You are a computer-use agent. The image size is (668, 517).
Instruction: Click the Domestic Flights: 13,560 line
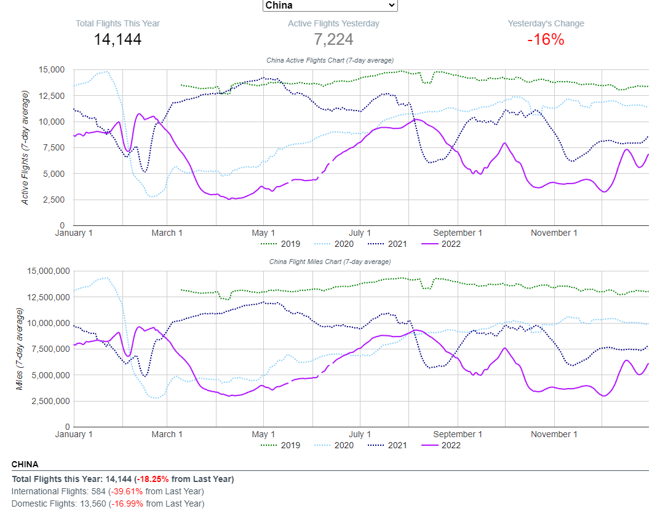click(x=108, y=504)
